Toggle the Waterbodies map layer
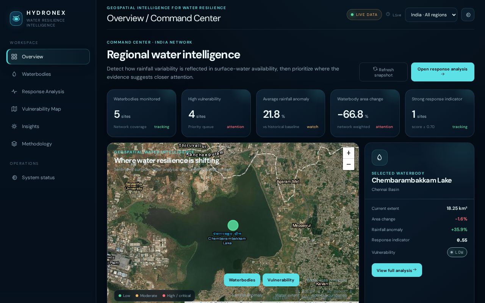Screen dimensions: 485x303 pos(242,280)
